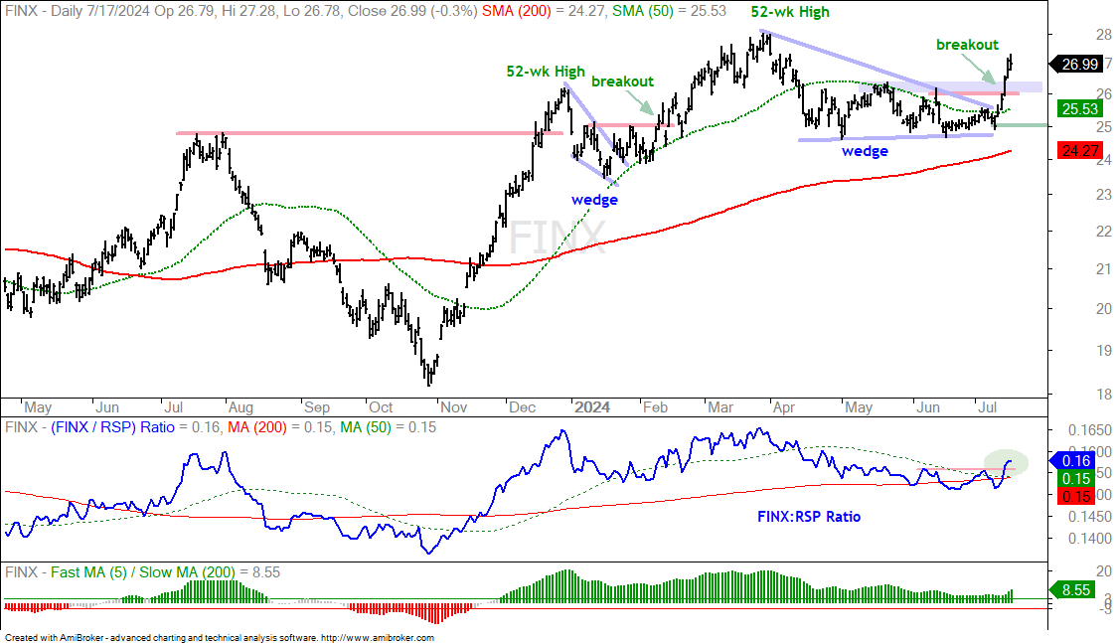Click the 'FINX:RSP Ratio' text label

(809, 516)
